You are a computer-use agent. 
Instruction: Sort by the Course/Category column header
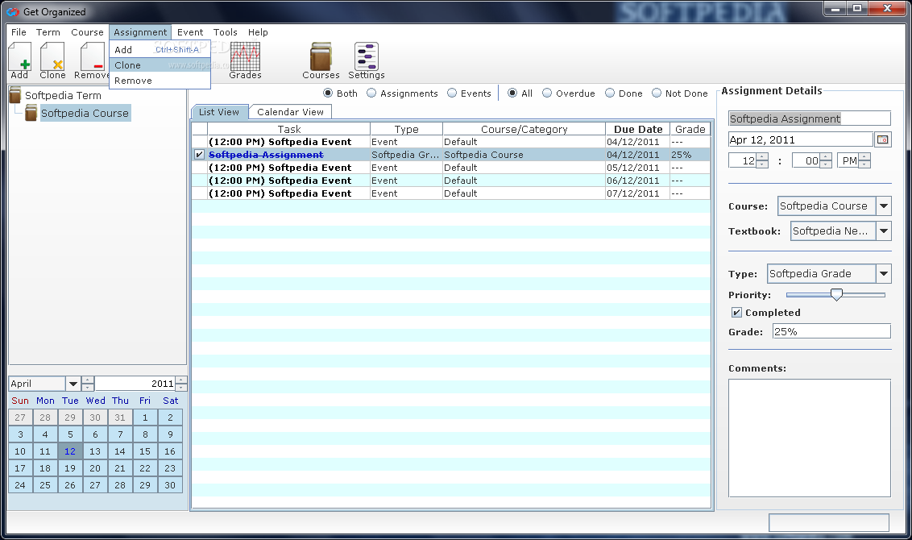524,129
